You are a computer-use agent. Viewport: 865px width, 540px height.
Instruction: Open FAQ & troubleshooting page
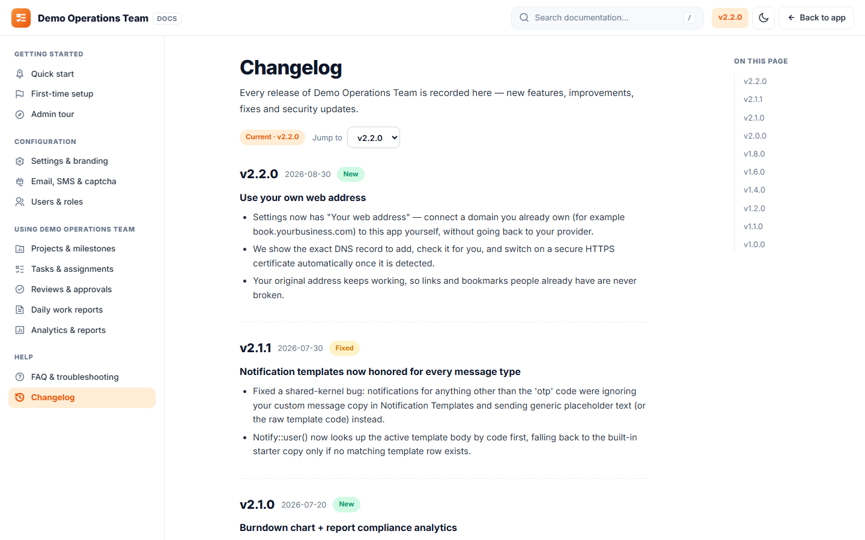pyautogui.click(x=82, y=377)
